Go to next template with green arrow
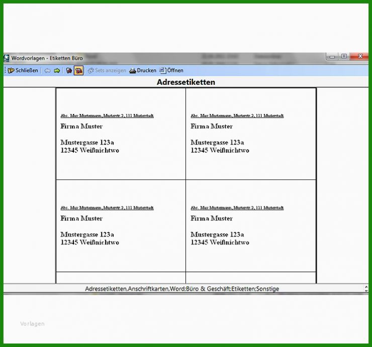This screenshot has height=347, width=372. pos(57,70)
